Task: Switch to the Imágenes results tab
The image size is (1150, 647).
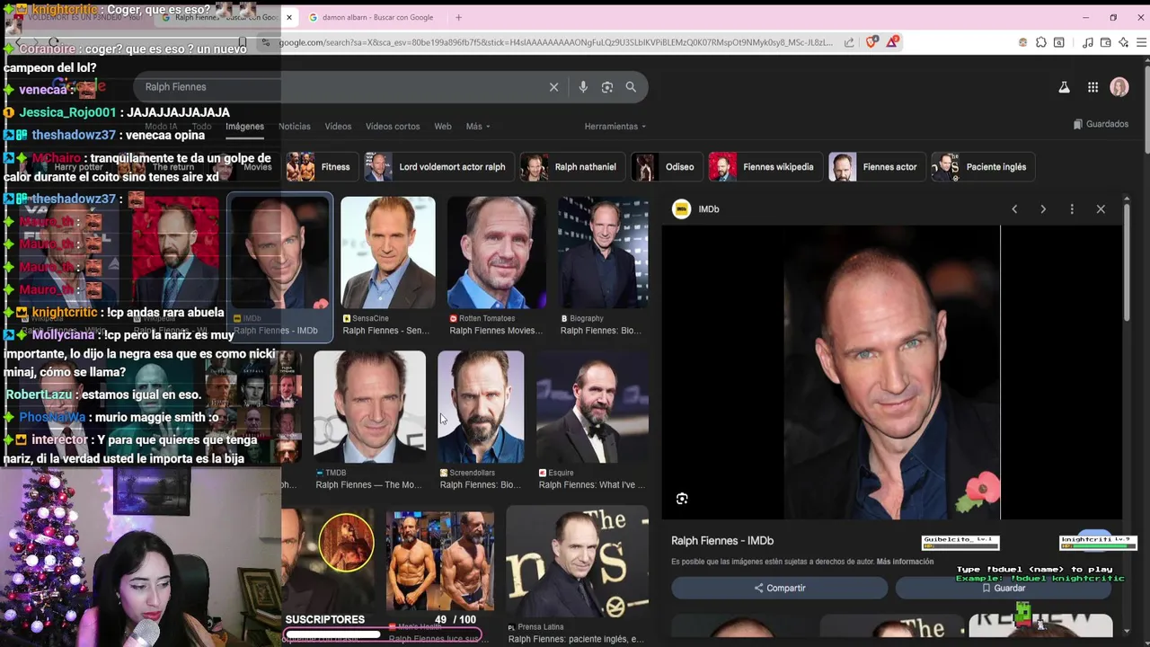Action: pos(244,127)
